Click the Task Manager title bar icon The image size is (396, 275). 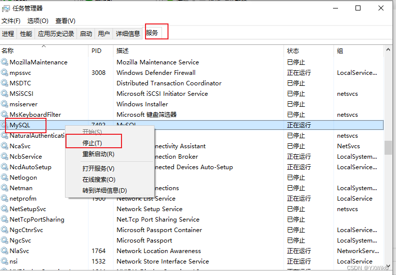tap(6, 8)
